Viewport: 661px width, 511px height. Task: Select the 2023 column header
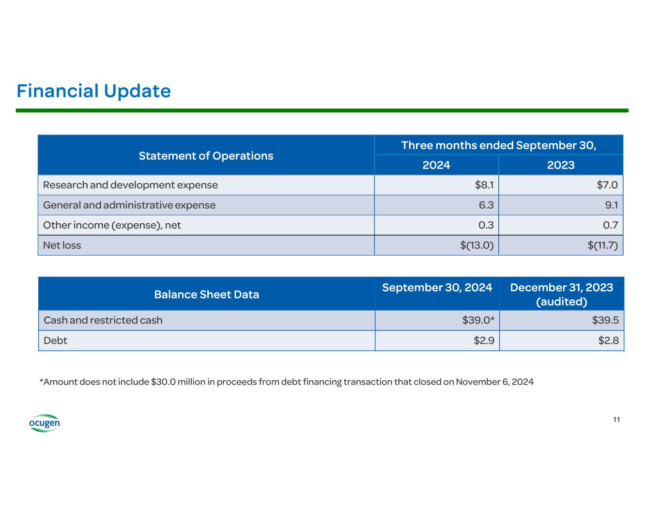coord(560,165)
